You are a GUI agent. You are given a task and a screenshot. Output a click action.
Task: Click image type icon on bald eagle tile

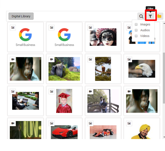[129, 59]
